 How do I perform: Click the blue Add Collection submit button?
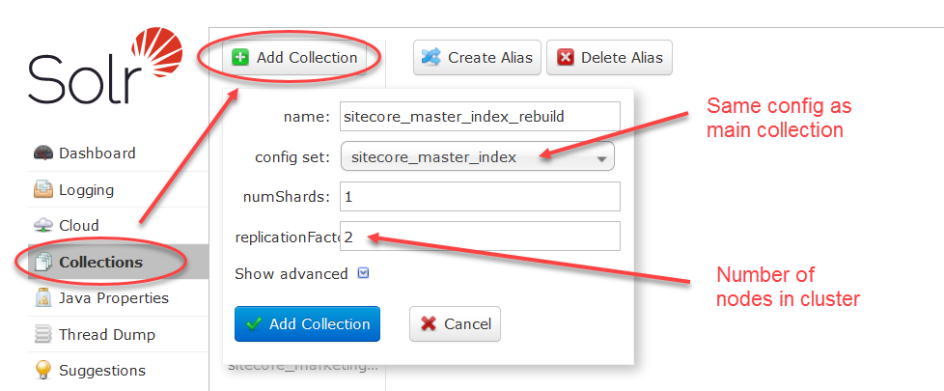[x=307, y=324]
